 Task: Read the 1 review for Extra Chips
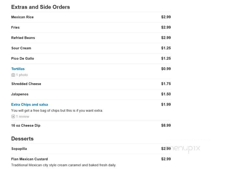[x=23, y=117]
